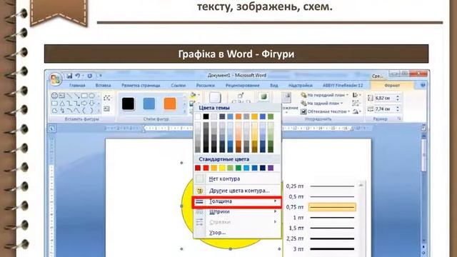Image resolution: width=457 pixels, height=257 pixels.
Task: Select the triangle shape in gallery
Action: 62,103
